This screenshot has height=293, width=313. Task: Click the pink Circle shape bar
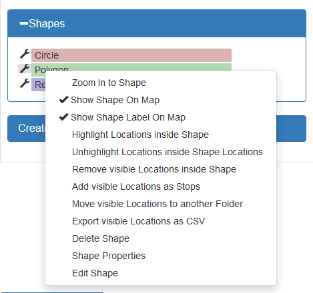point(131,55)
